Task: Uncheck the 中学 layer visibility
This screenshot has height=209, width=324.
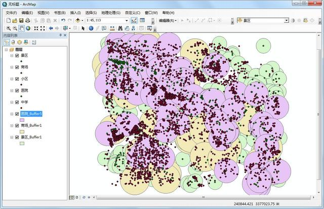Action: [17, 102]
